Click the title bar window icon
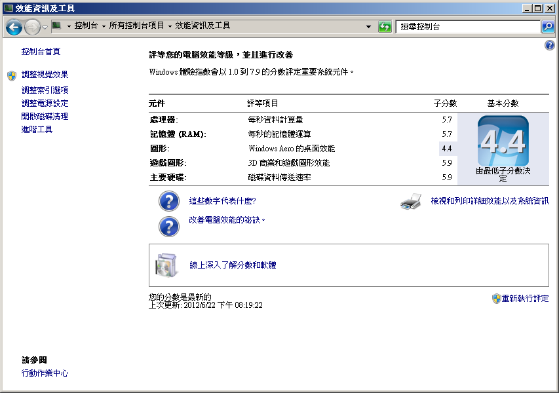This screenshot has height=393, width=559. tap(9, 8)
